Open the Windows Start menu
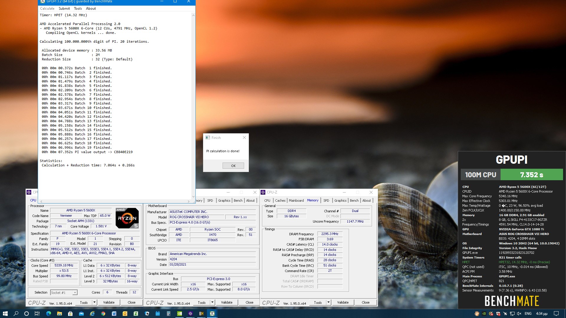This screenshot has width=566, height=318. 5,314
